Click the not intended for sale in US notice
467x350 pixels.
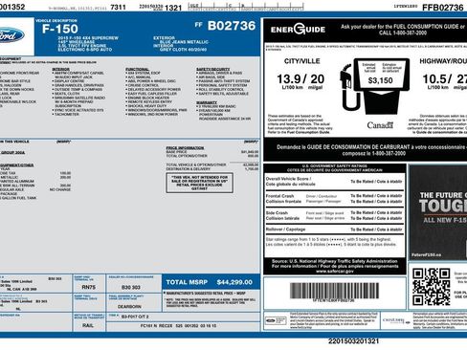click(199, 183)
